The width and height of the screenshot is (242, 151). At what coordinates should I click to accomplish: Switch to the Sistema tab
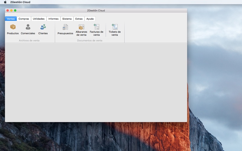(x=67, y=19)
